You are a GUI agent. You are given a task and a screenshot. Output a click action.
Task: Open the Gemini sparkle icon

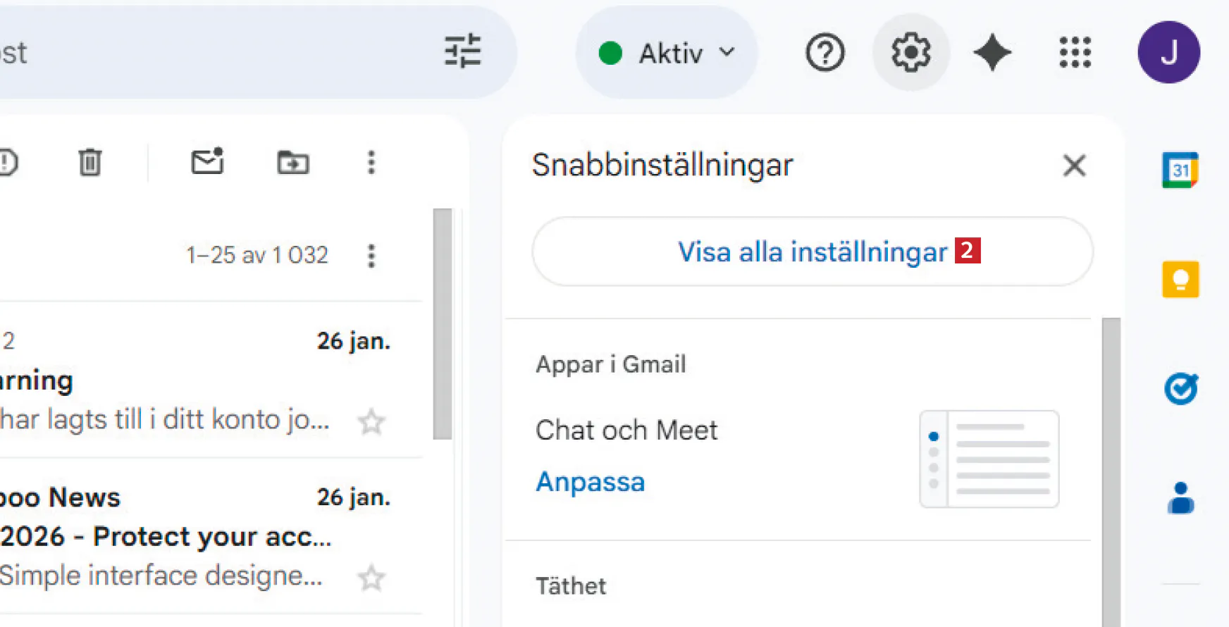point(992,53)
